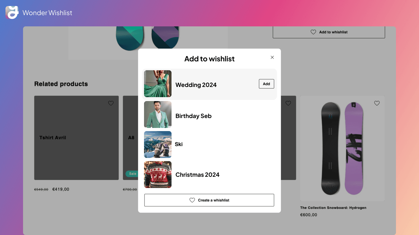
Task: Open the Collection Snowboard: Hydrogen link
Action: coord(333,208)
